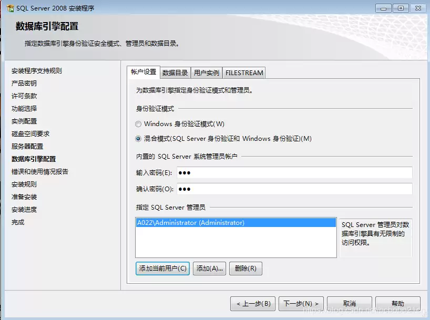Click the 删除(R) button

point(245,269)
